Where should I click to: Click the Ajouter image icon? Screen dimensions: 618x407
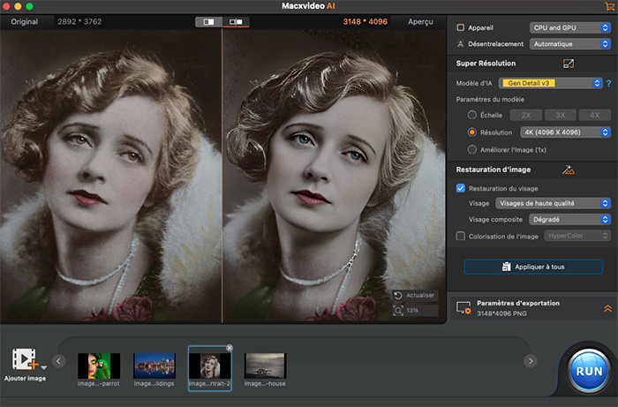(x=25, y=360)
